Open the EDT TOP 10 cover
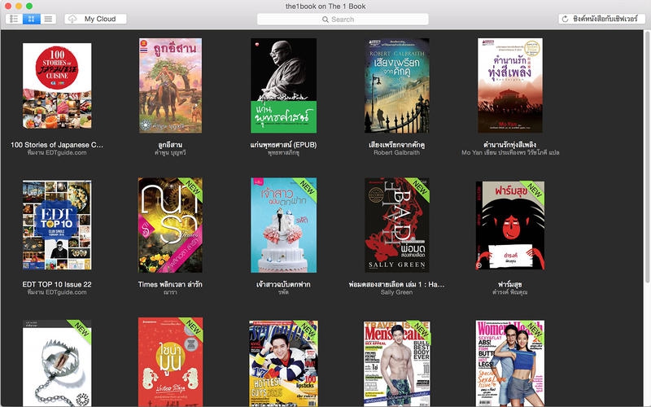Viewport: 651px width, 407px height. point(57,225)
